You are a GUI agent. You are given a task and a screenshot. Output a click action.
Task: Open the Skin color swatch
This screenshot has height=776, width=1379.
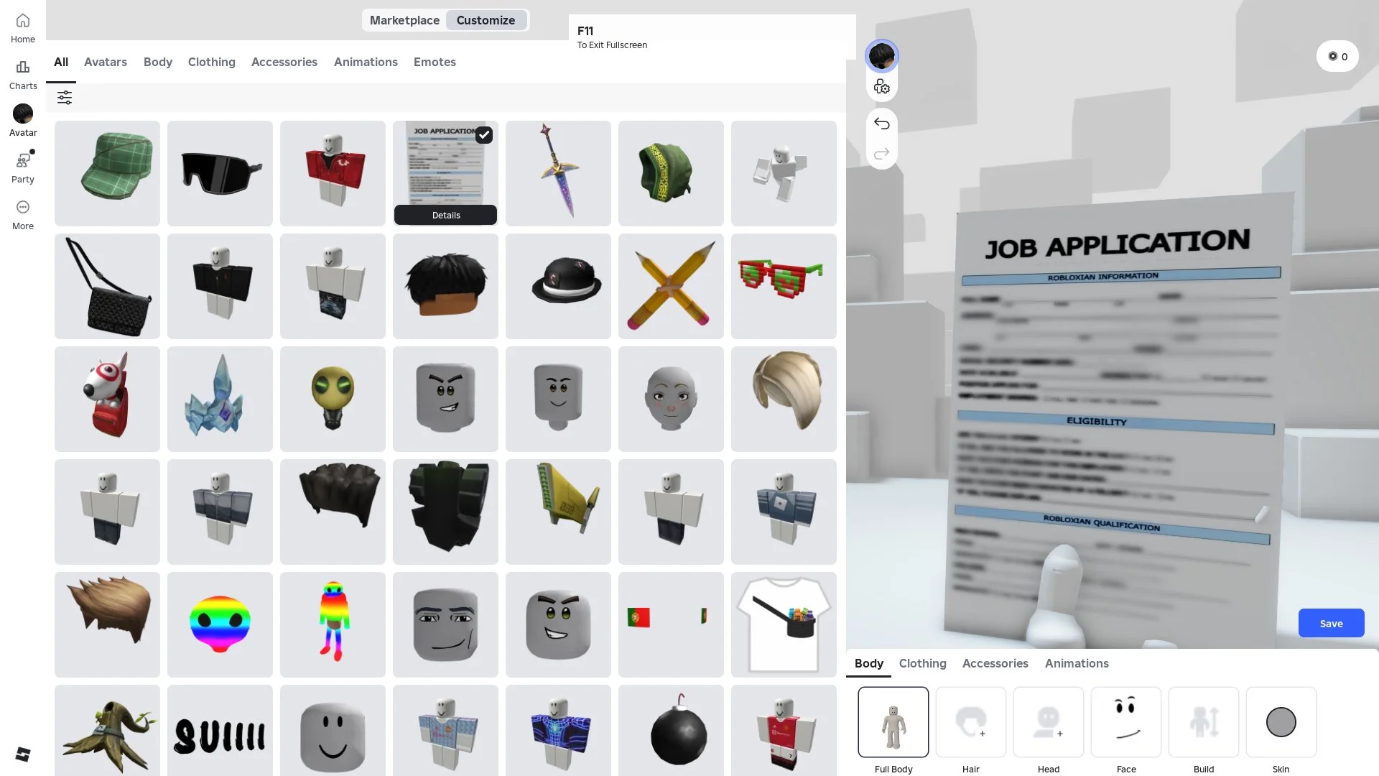1281,722
